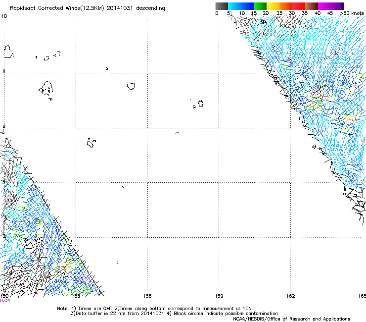Click the latitude '10' axis label
This screenshot has height=322, width=366.
coord(4,16)
